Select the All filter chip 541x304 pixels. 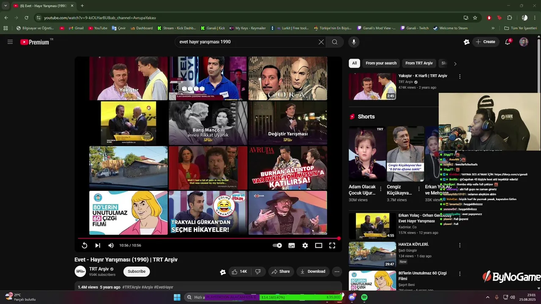click(354, 63)
